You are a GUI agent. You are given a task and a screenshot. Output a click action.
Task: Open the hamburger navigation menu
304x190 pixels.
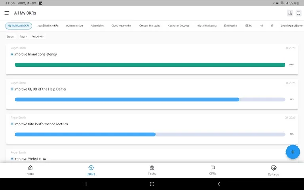tap(7, 13)
